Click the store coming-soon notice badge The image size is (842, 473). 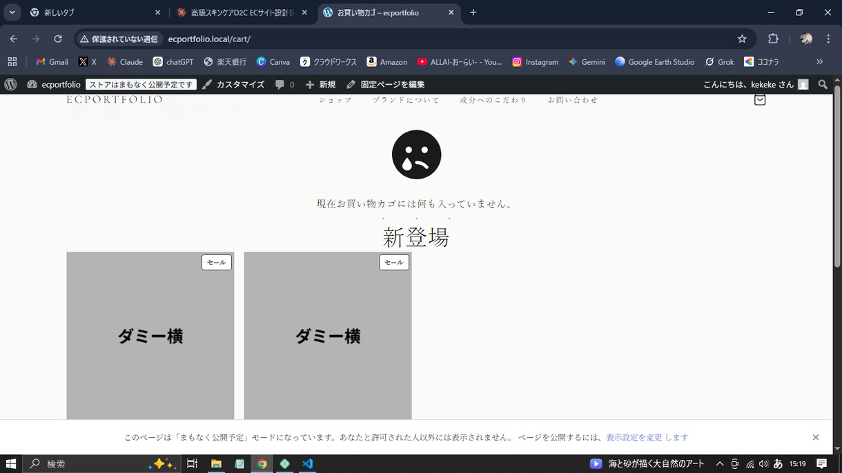(141, 84)
